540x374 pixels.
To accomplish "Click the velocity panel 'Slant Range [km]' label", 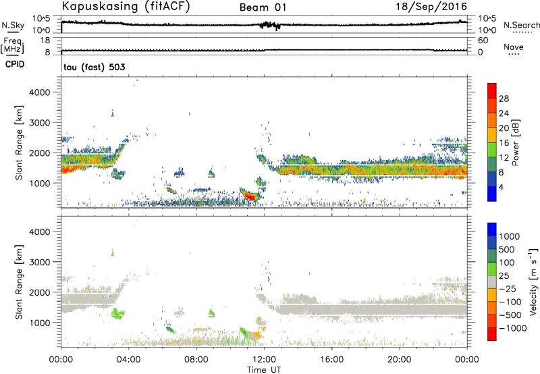I will (19, 282).
